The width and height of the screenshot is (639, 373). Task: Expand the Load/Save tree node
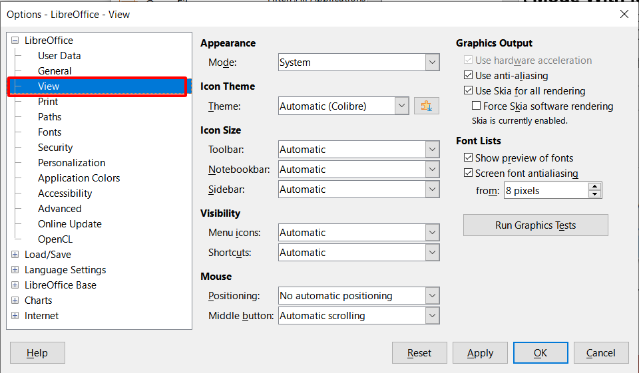15,255
